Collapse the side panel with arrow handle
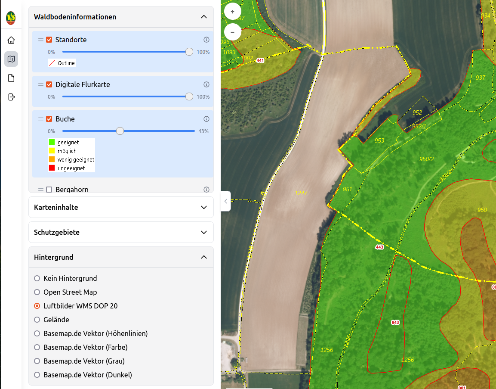 tap(226, 201)
